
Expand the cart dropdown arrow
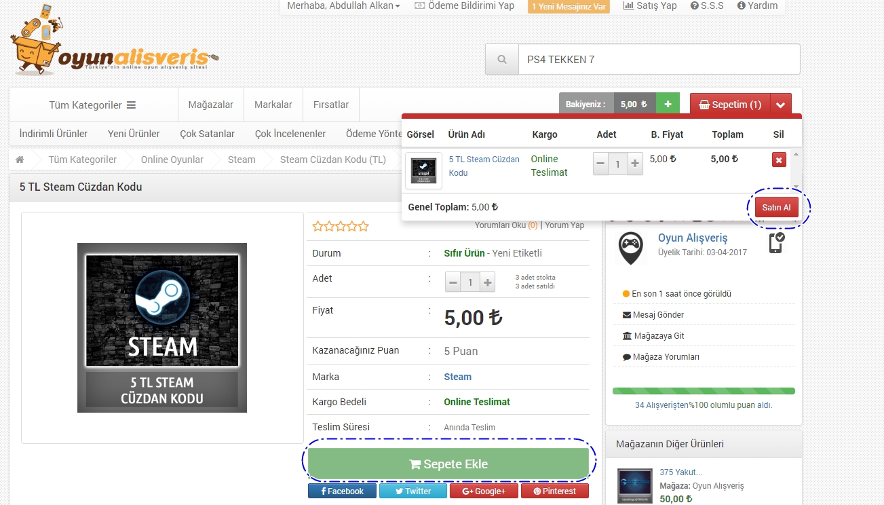click(x=781, y=105)
